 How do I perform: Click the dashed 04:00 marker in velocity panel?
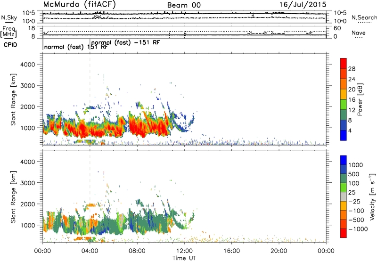[x=90, y=196]
